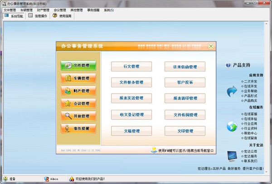Click the 往来信函管理 button
272x184 pixels.
pos(185,66)
